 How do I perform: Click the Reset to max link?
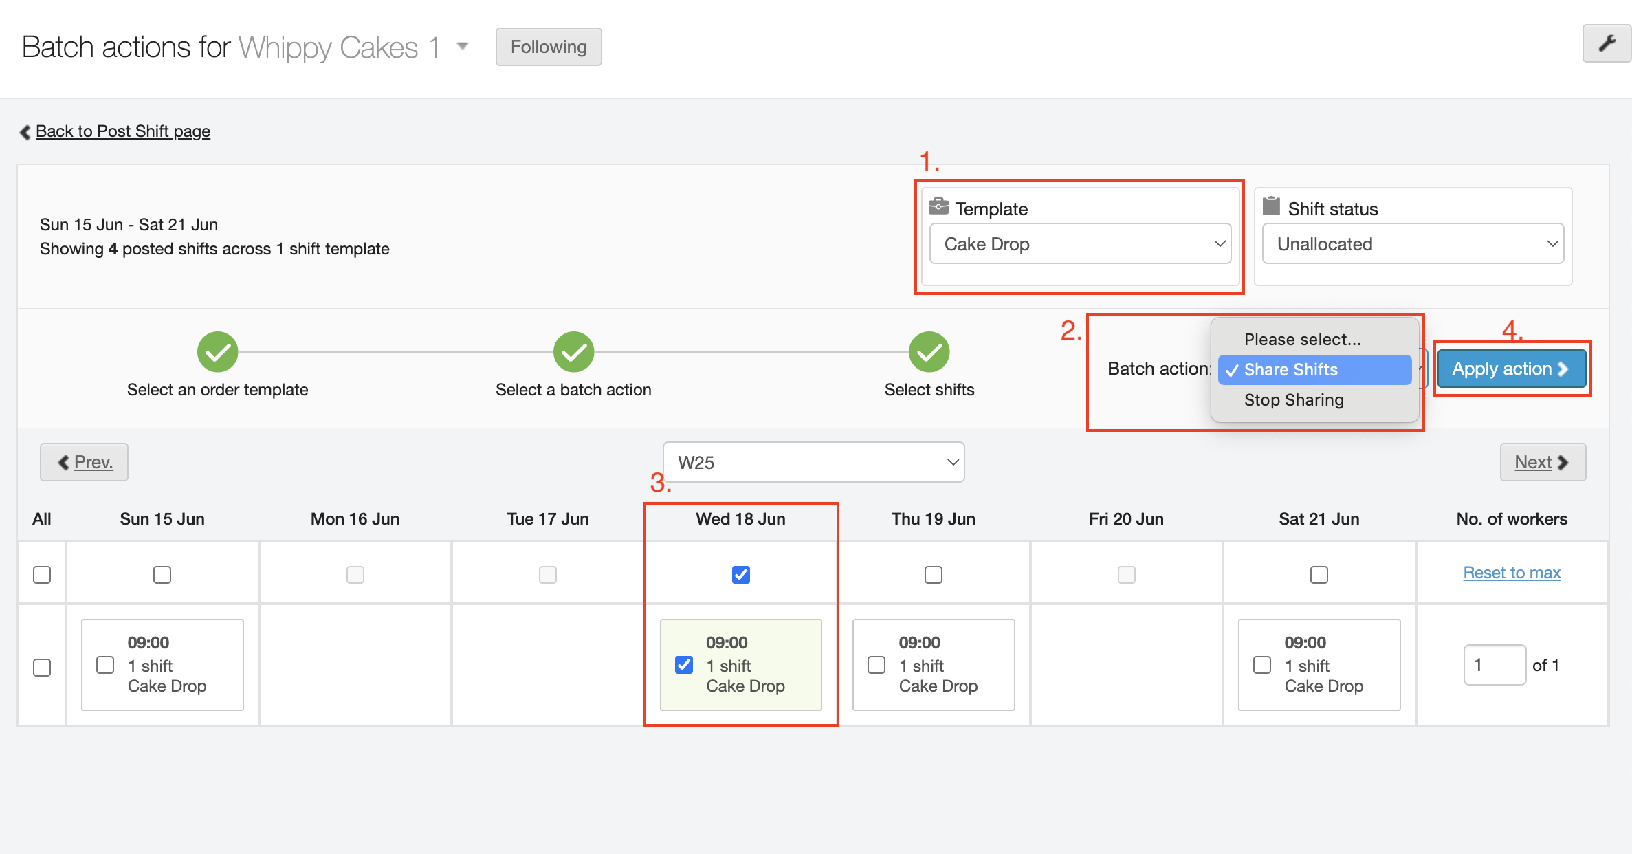1511,573
